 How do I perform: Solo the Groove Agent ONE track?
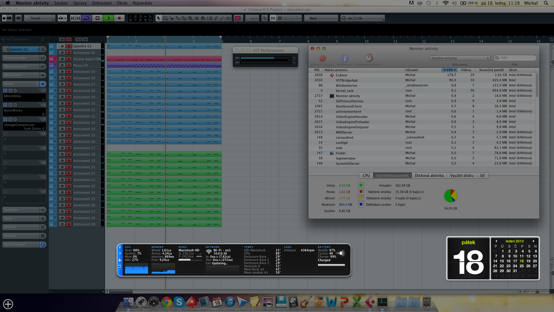click(69, 59)
